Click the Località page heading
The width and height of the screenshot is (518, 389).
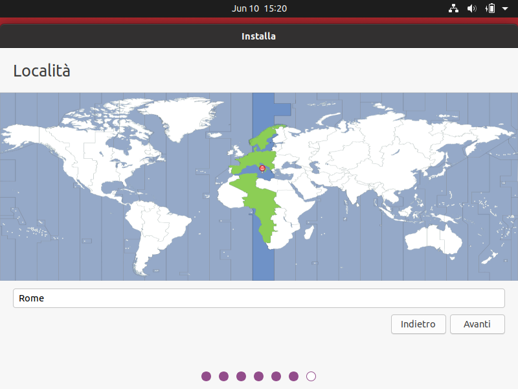click(x=42, y=71)
